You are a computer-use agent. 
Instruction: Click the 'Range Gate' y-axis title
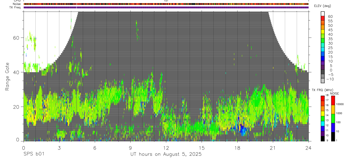coord(7,76)
